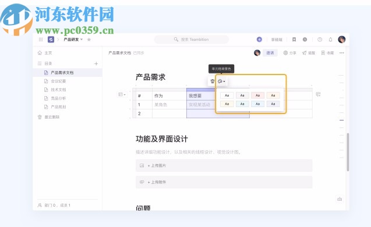
Task: Click 部门 0, 成员 1 at sidebar bottom
Action: [54, 205]
